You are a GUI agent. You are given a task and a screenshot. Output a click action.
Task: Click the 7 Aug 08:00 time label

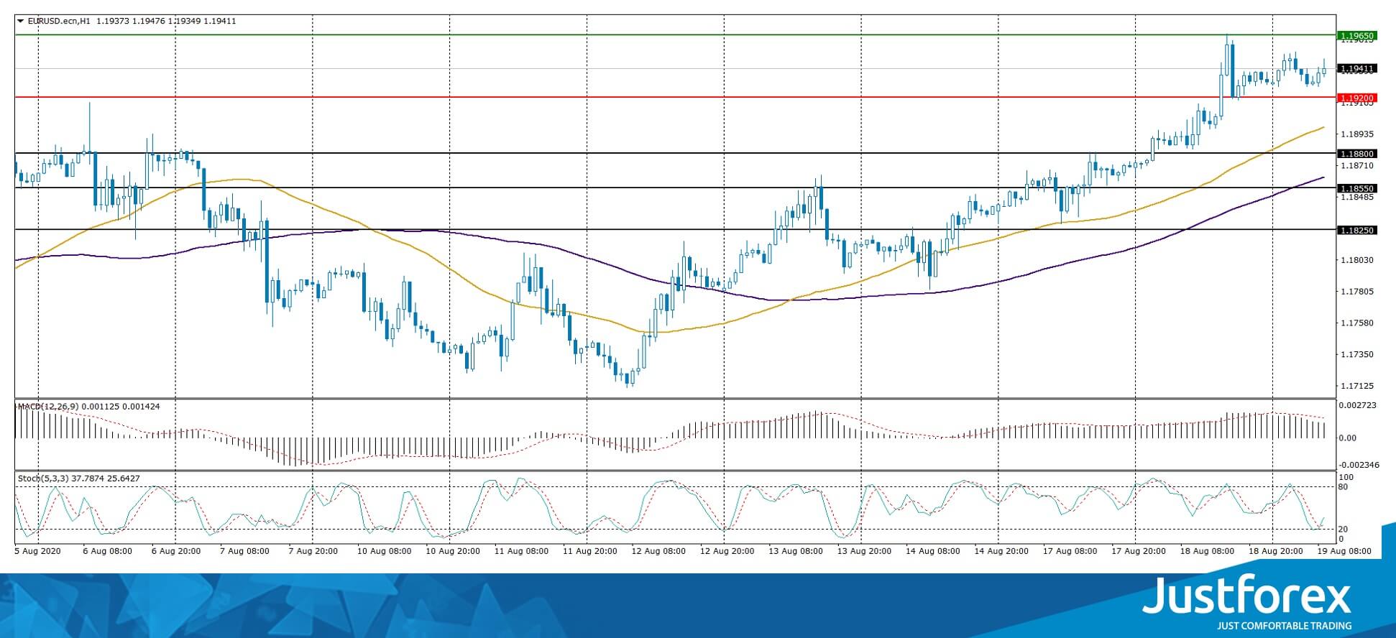(x=244, y=552)
